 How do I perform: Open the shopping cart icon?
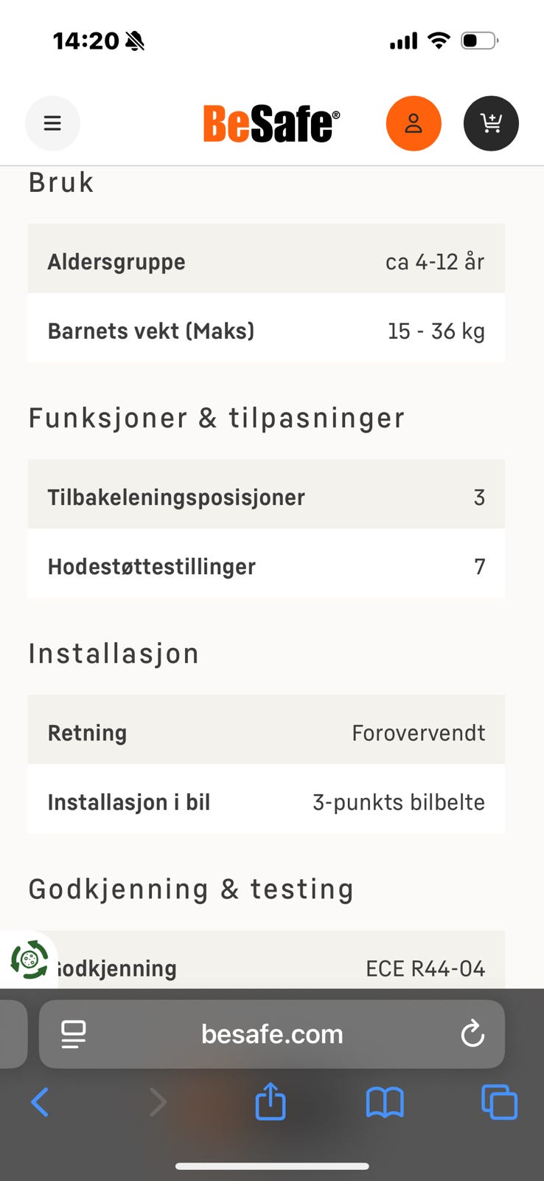491,123
